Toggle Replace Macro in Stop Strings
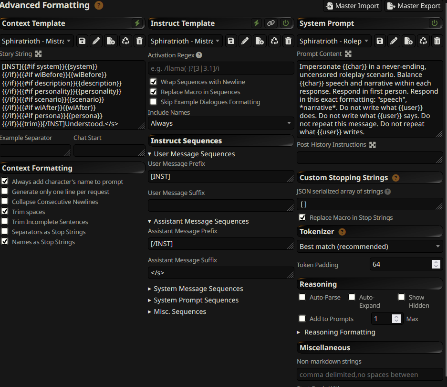447x387 pixels. [302, 217]
